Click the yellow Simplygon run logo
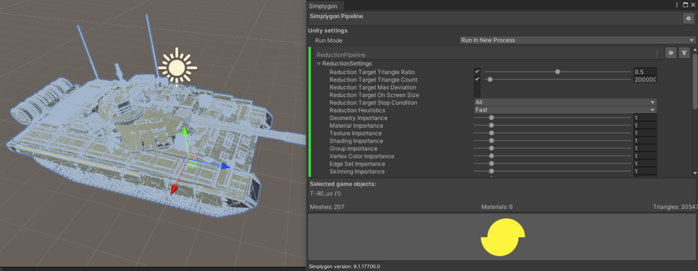 [x=503, y=238]
